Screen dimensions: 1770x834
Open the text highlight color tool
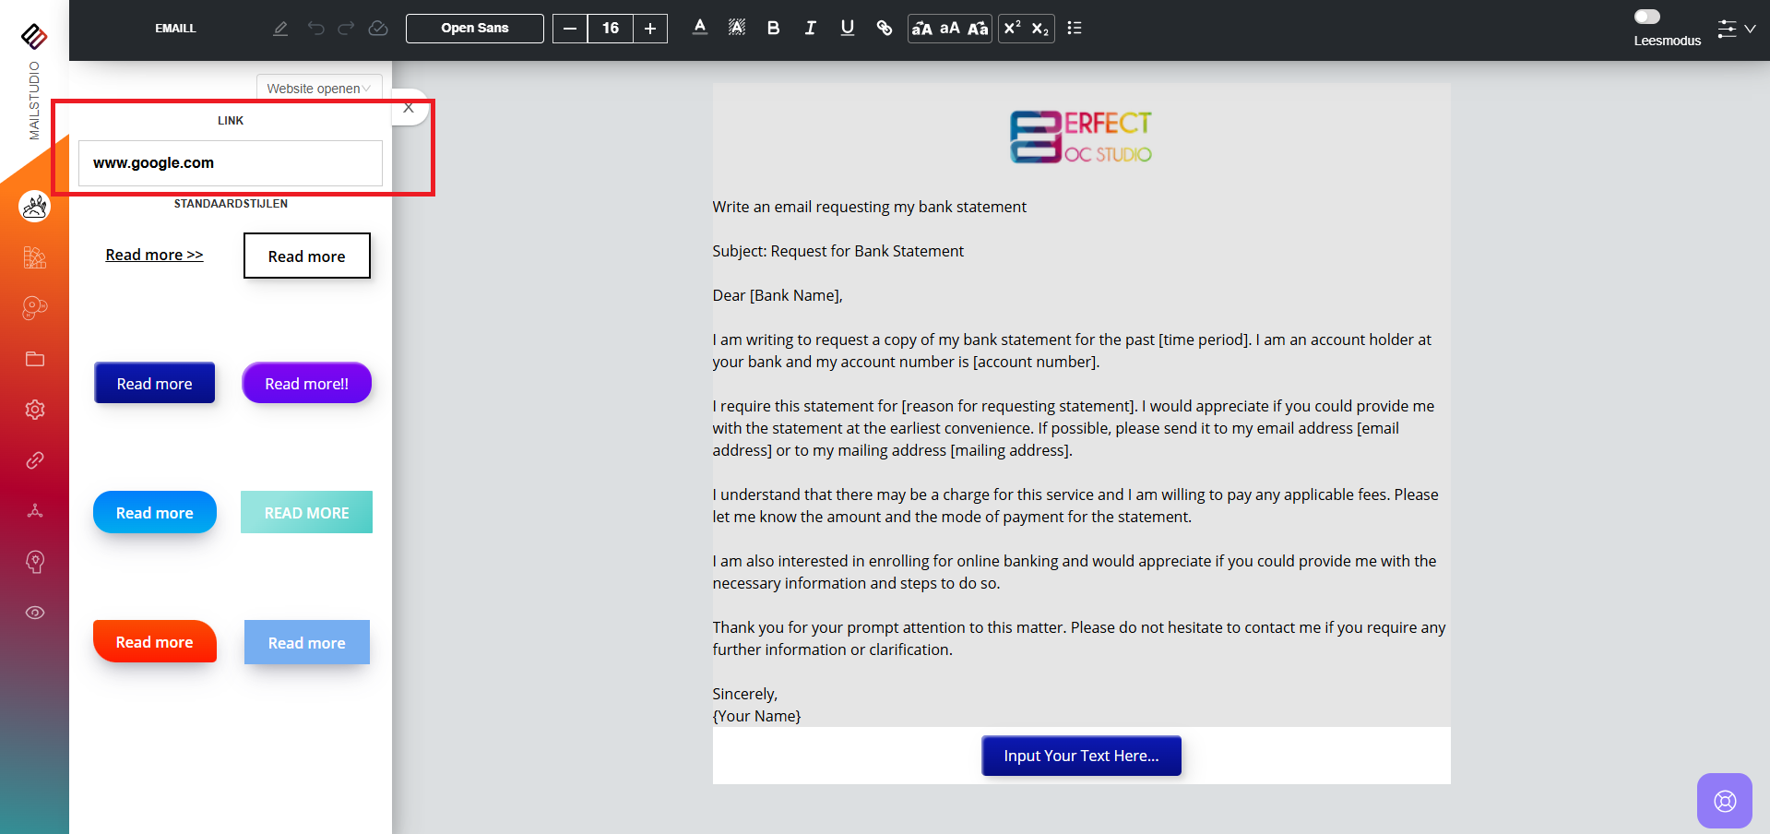point(736,29)
